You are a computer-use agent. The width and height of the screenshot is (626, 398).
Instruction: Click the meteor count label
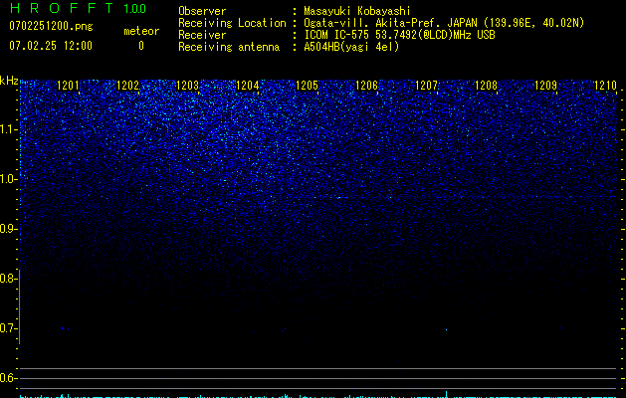pos(141,31)
